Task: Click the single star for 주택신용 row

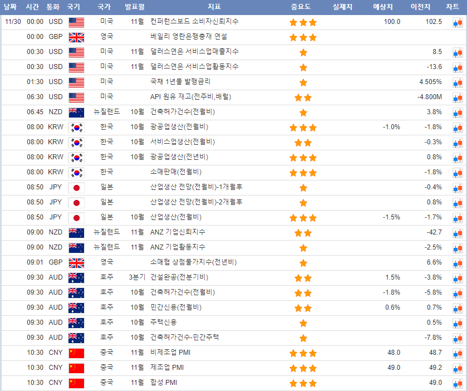Action: point(303,323)
